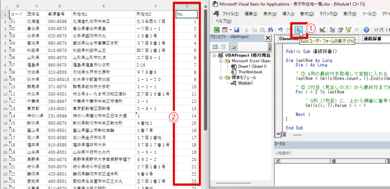Click the Insert UserForm icon
This screenshot has width=390, height=189.
[225, 30]
